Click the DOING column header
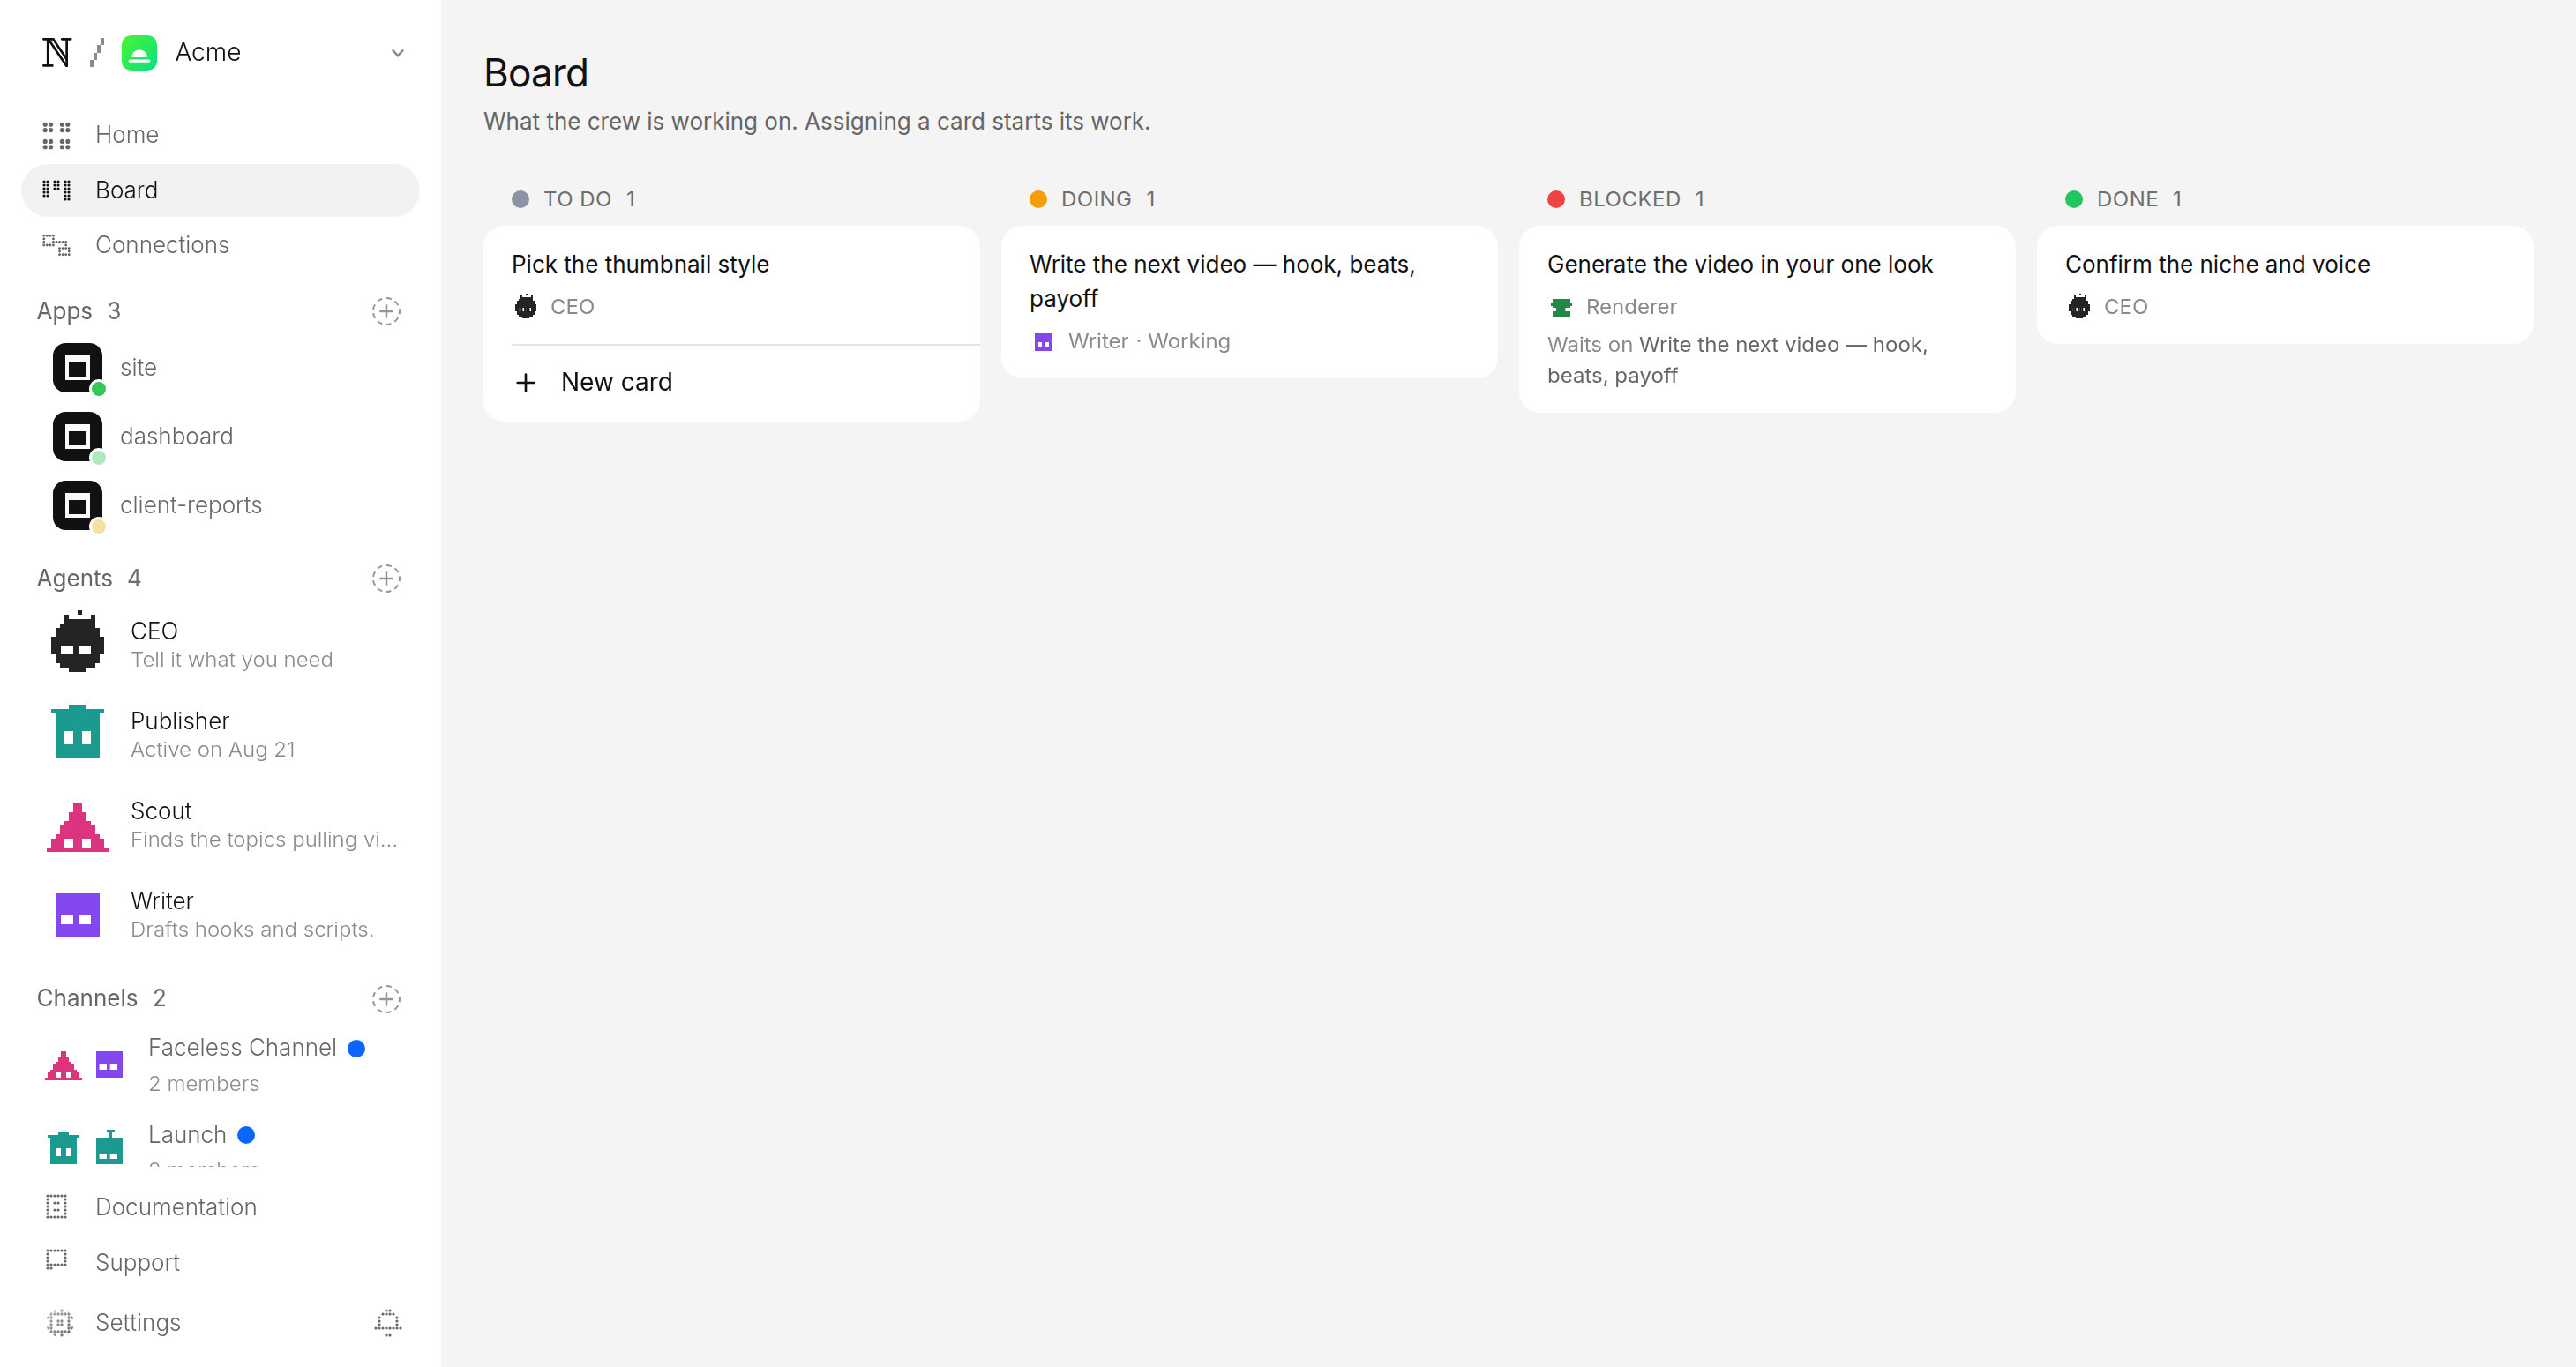The width and height of the screenshot is (2576, 1367). [1092, 199]
